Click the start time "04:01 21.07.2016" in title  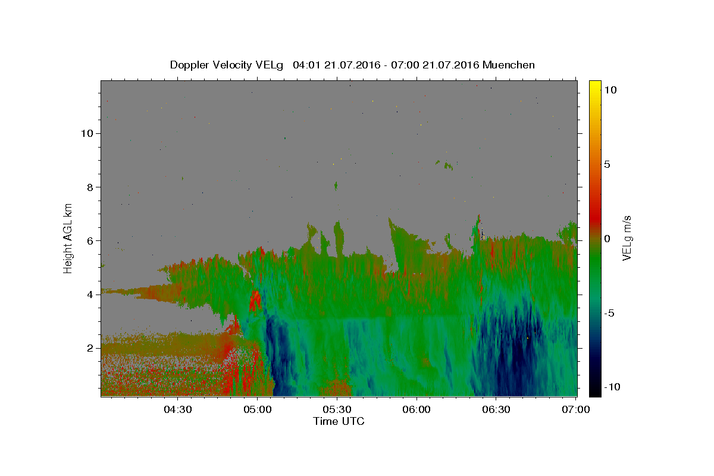coord(337,65)
